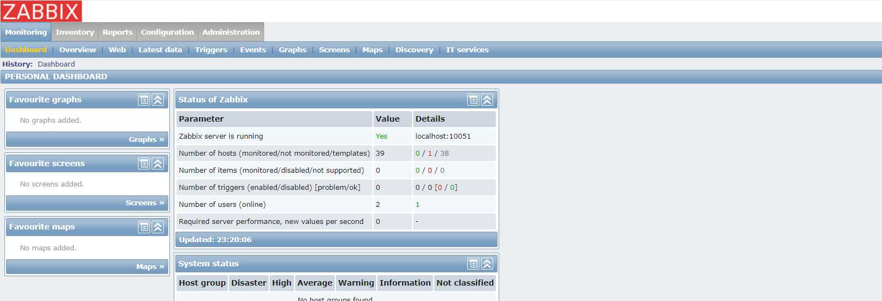
Task: Open the IT services submenu item
Action: 467,50
